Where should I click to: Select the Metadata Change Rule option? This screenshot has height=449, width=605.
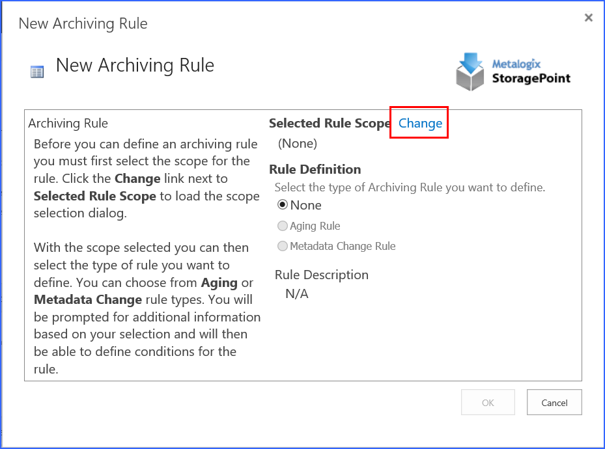[283, 246]
